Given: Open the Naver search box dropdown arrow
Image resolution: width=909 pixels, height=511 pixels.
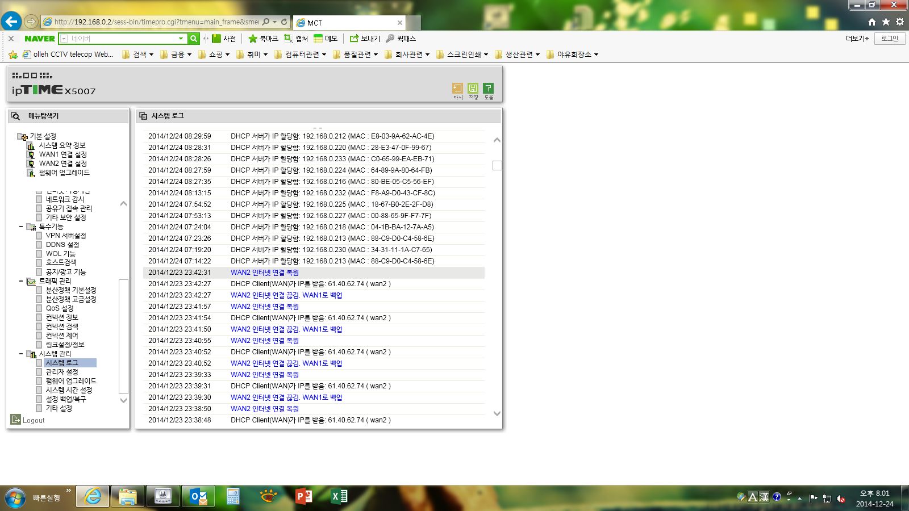Looking at the screenshot, I should (x=181, y=39).
